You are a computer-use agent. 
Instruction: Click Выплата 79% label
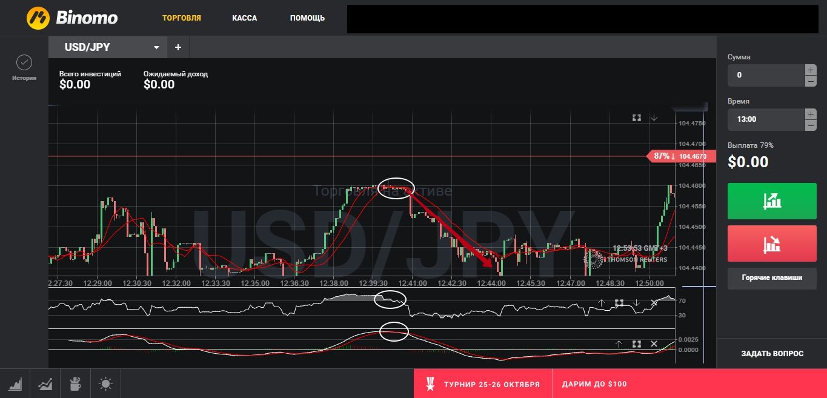click(x=751, y=145)
